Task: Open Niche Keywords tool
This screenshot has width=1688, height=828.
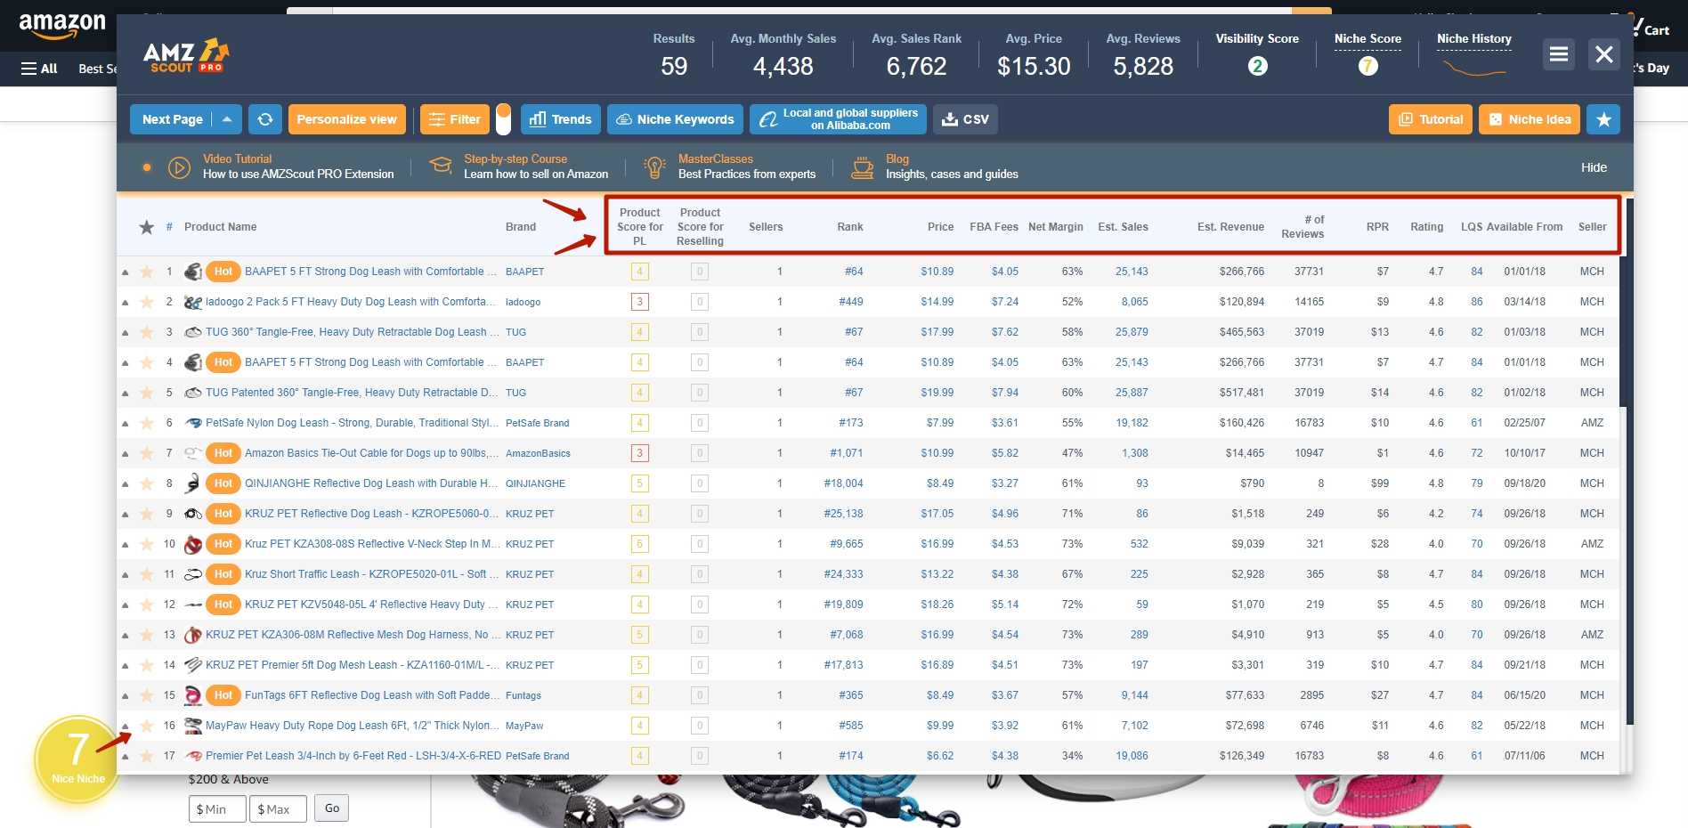Action: pos(675,119)
